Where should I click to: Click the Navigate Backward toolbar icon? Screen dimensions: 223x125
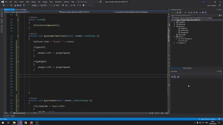coord(3,6)
